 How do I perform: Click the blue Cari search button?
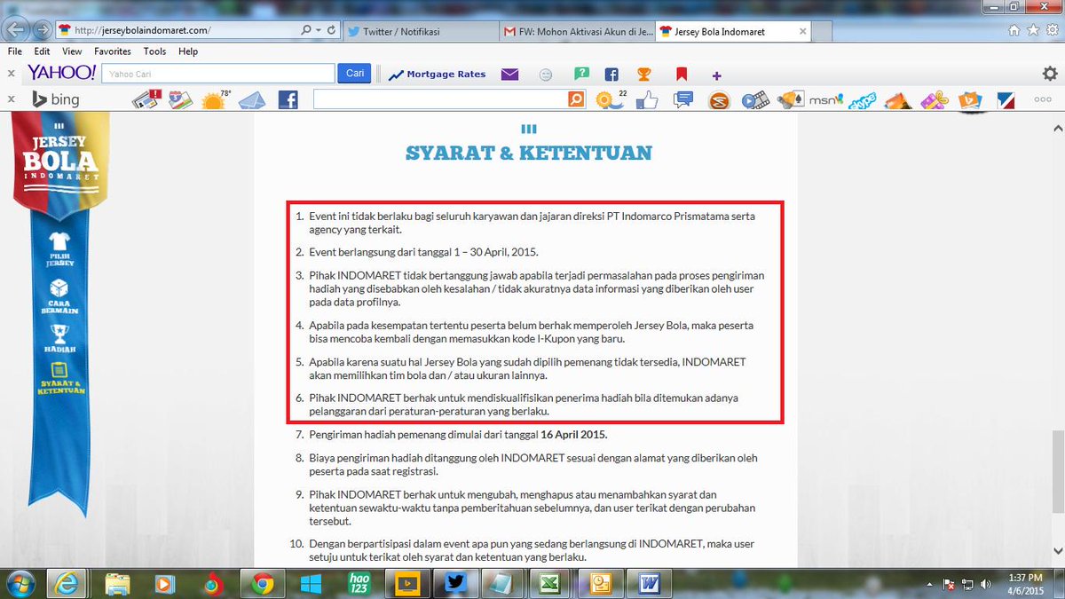pos(354,74)
